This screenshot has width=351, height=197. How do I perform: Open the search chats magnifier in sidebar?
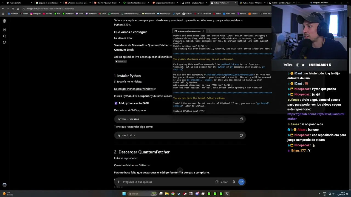click(4, 36)
